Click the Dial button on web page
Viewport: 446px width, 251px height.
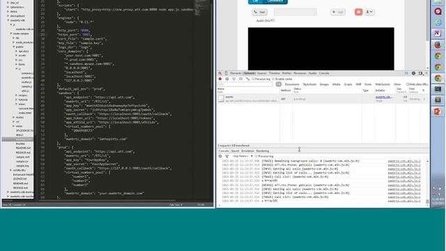[260, 12]
